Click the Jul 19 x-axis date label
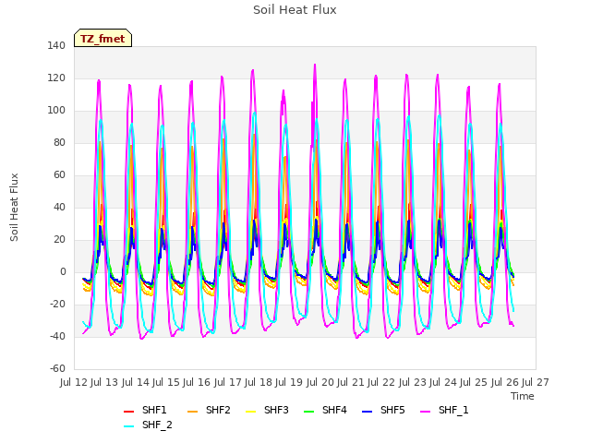This screenshot has height=443, width=591. [x=289, y=382]
